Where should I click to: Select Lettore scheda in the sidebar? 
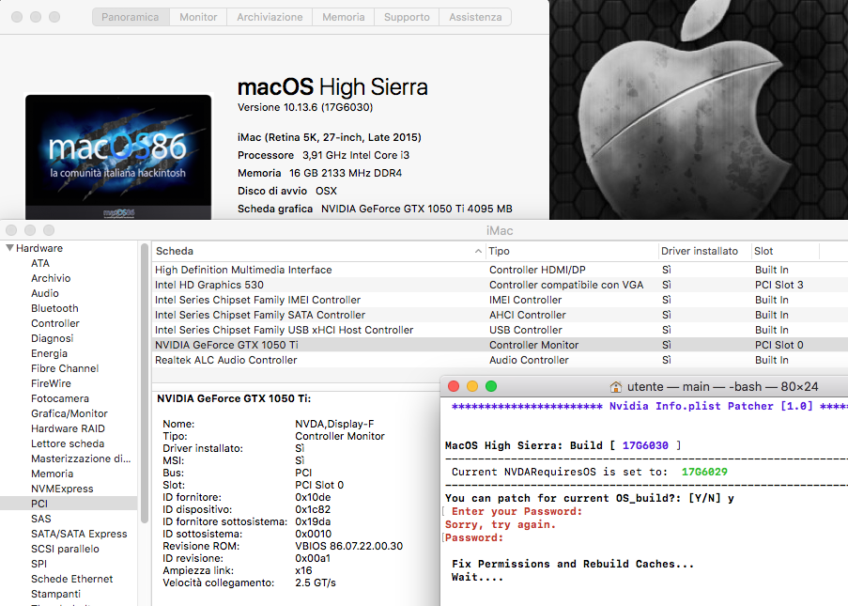point(68,443)
